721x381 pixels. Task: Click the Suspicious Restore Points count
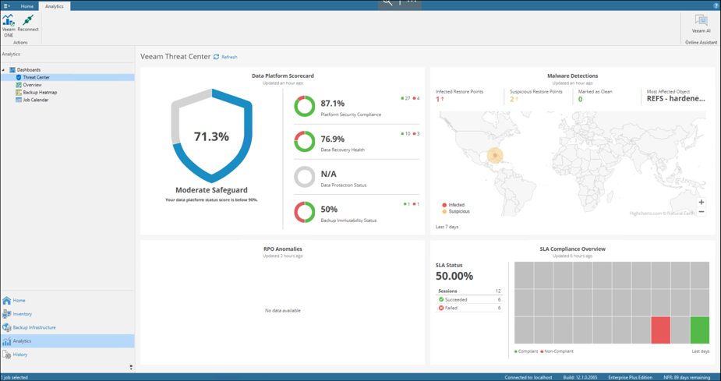click(x=514, y=99)
